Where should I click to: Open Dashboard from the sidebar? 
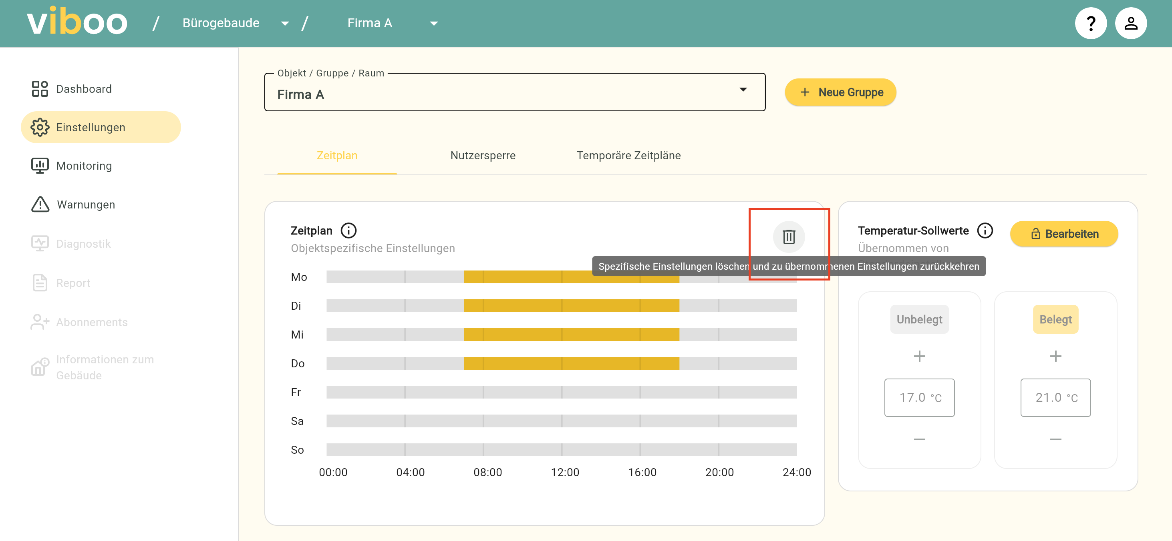(84, 89)
